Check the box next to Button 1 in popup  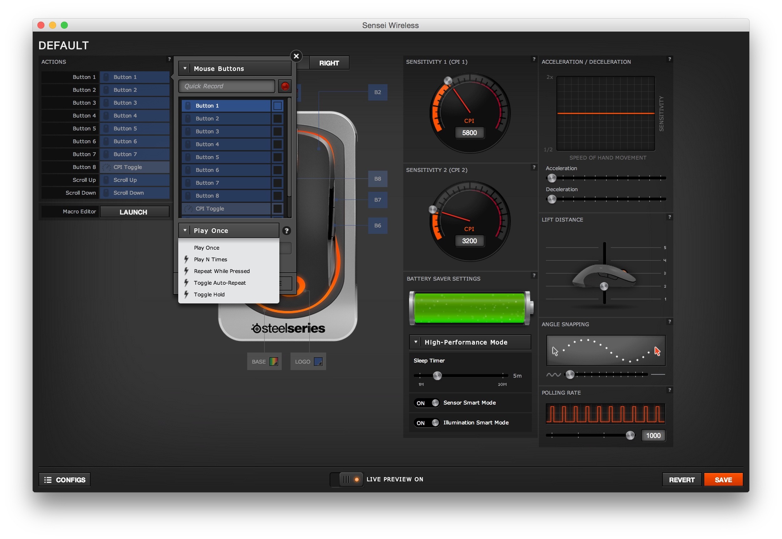(277, 106)
